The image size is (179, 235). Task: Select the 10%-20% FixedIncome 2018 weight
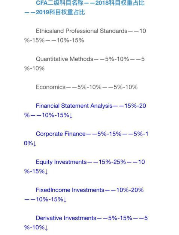coord(130,190)
